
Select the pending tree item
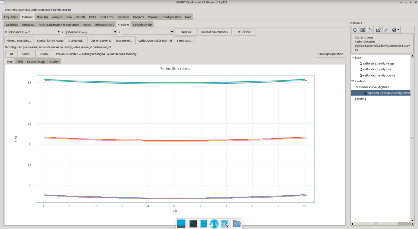360,99
